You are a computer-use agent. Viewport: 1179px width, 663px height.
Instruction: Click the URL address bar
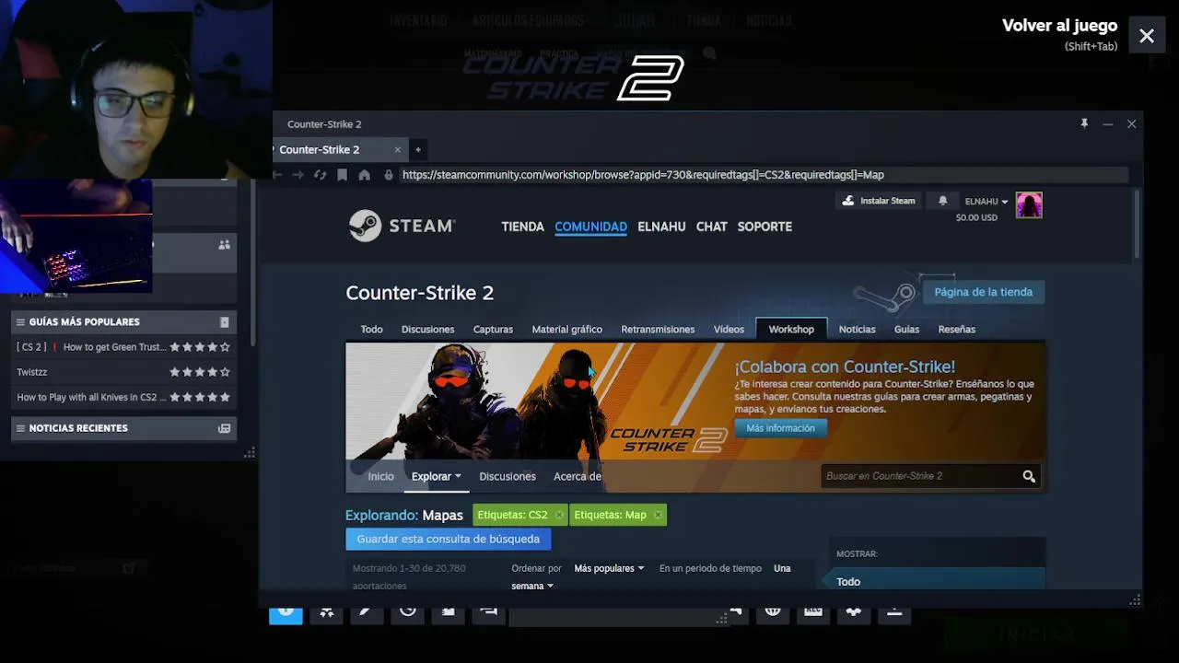pyautogui.click(x=764, y=175)
